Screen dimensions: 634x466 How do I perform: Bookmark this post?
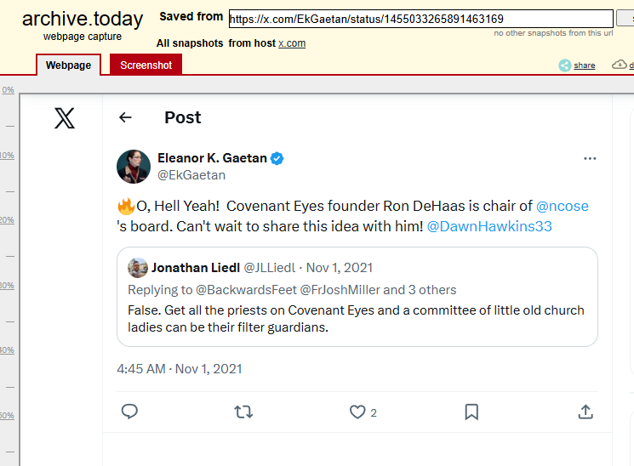pyautogui.click(x=471, y=412)
